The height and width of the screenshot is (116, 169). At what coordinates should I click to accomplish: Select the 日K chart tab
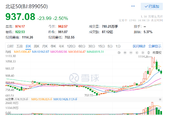[x=28, y=46]
